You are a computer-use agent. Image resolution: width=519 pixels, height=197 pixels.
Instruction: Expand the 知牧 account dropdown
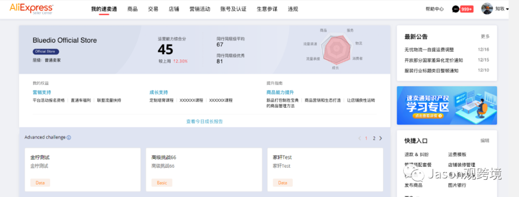coord(502,9)
